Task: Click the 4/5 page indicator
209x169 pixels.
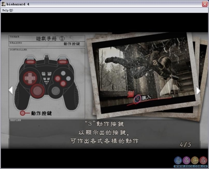Action: (185, 144)
